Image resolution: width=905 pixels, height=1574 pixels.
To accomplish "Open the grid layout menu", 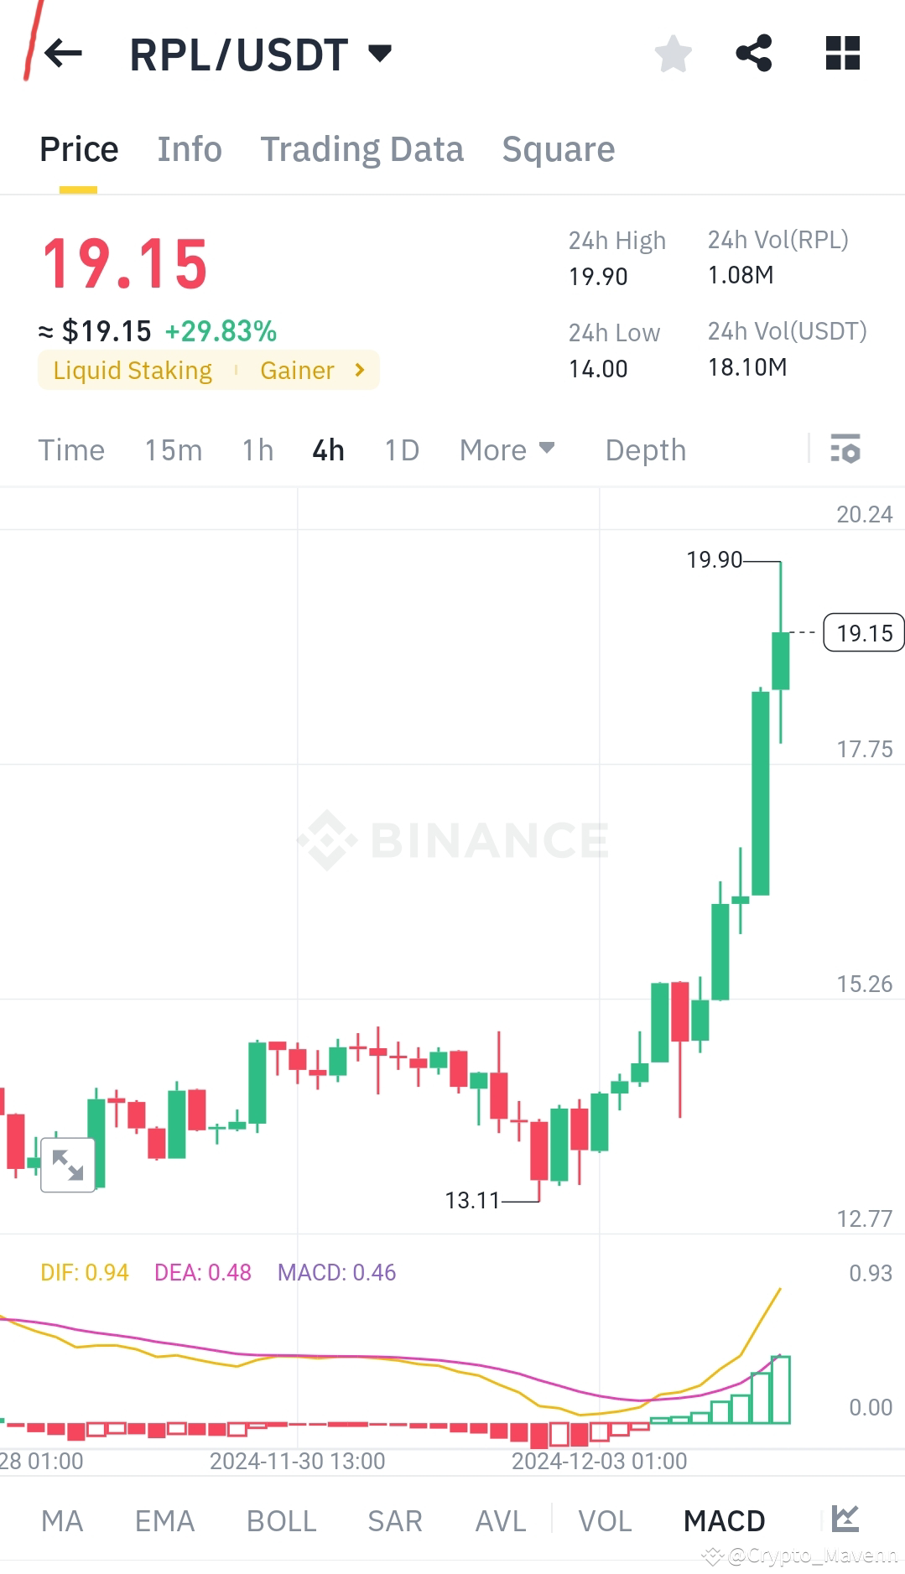I will [x=841, y=54].
